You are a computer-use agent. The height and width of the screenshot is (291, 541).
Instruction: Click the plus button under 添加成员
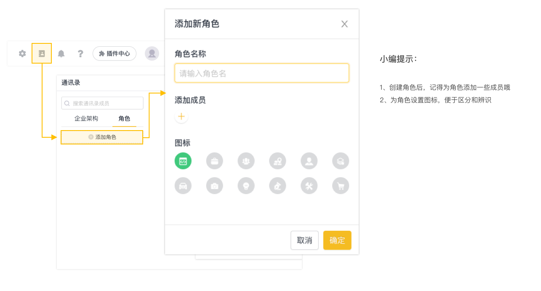click(181, 117)
